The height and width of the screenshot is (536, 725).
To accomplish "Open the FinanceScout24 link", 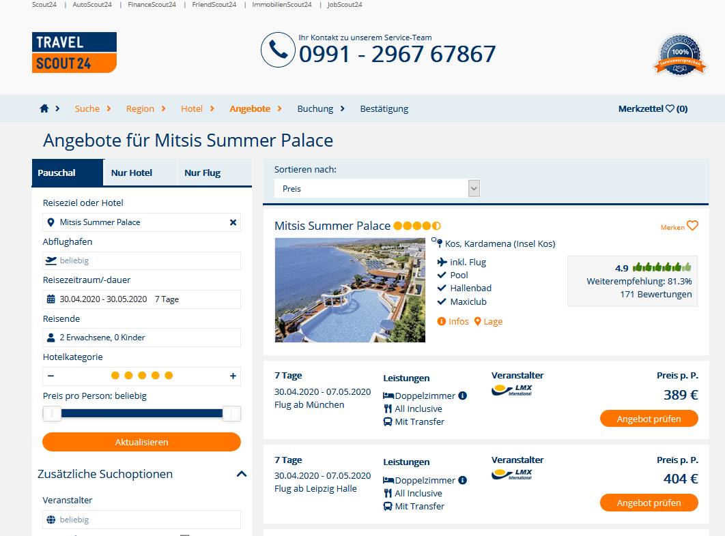I will (x=152, y=5).
